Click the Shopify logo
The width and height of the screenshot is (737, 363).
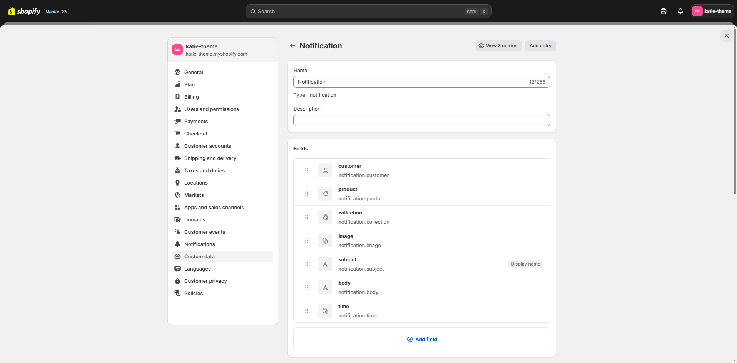[x=25, y=11]
